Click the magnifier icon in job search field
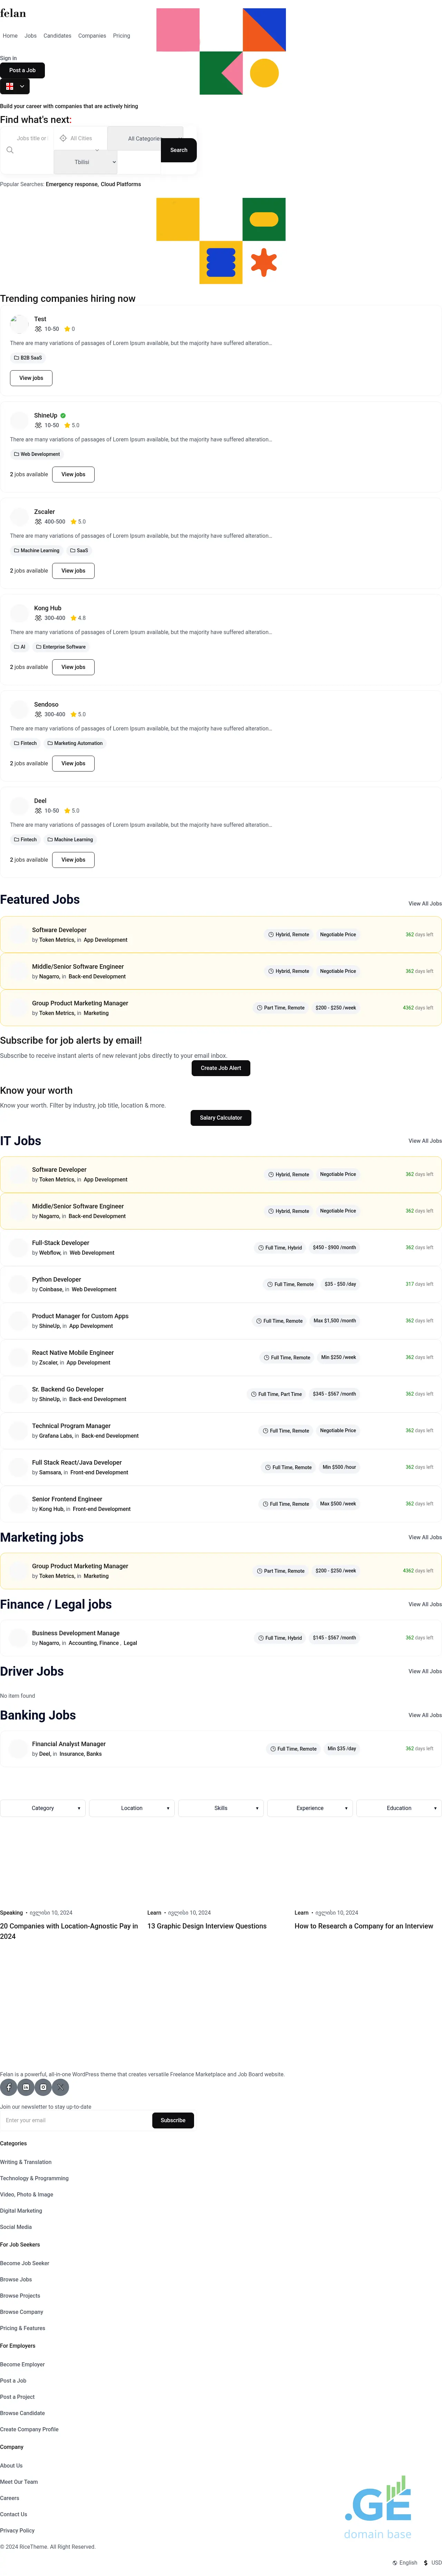 coord(10,150)
